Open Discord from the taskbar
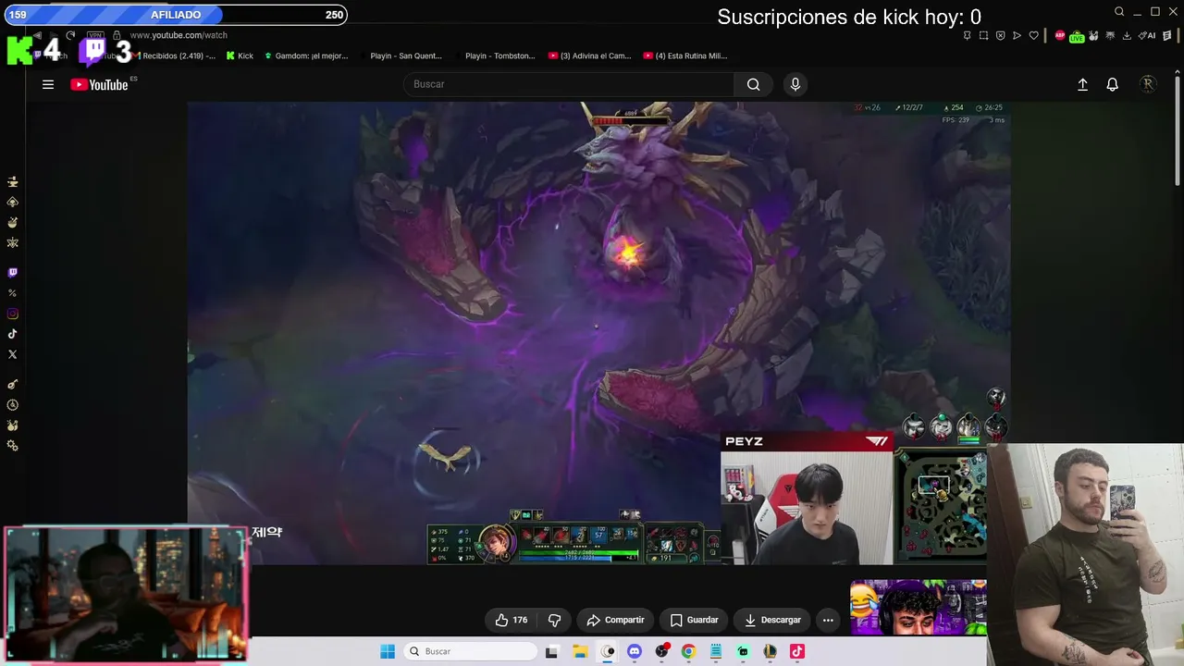The height and width of the screenshot is (666, 1184). point(635,651)
